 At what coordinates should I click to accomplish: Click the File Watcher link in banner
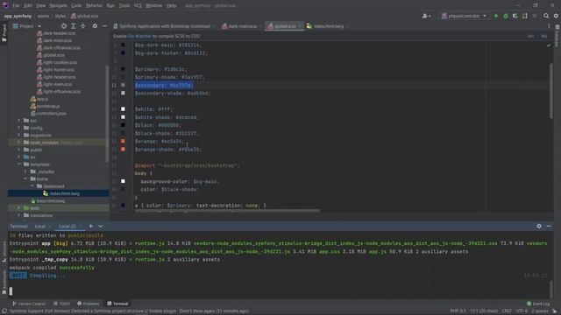pyautogui.click(x=139, y=36)
